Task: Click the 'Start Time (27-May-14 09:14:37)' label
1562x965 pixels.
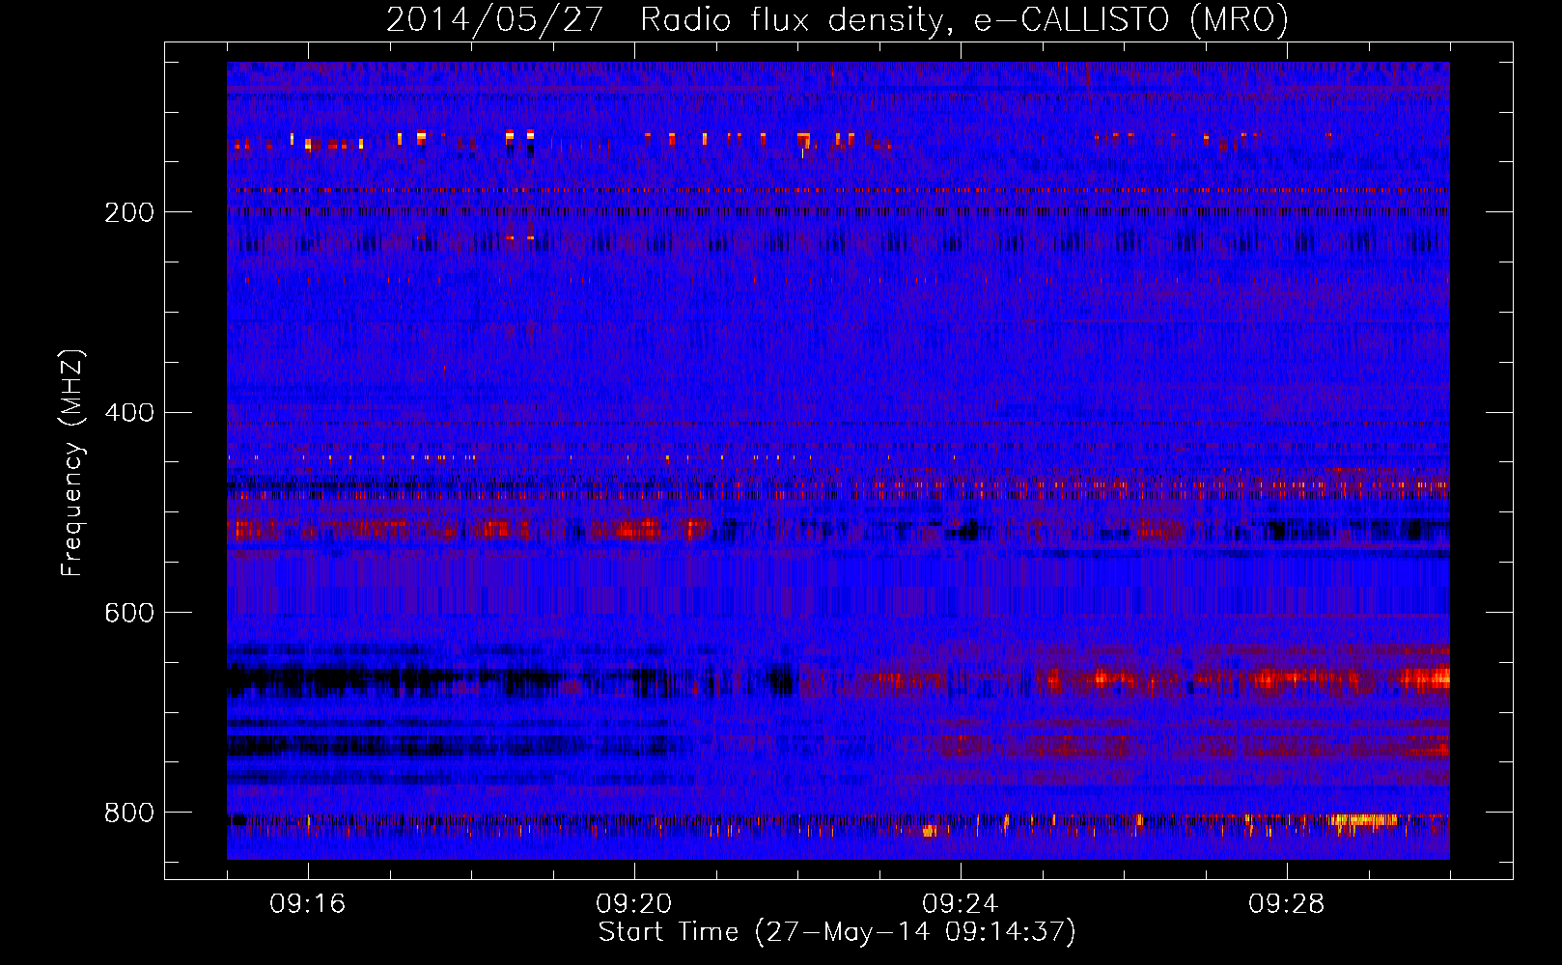Action: point(837,932)
